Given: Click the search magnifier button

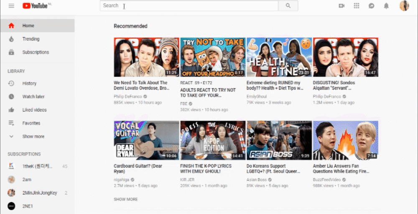Looking at the screenshot, I should 288,5.
